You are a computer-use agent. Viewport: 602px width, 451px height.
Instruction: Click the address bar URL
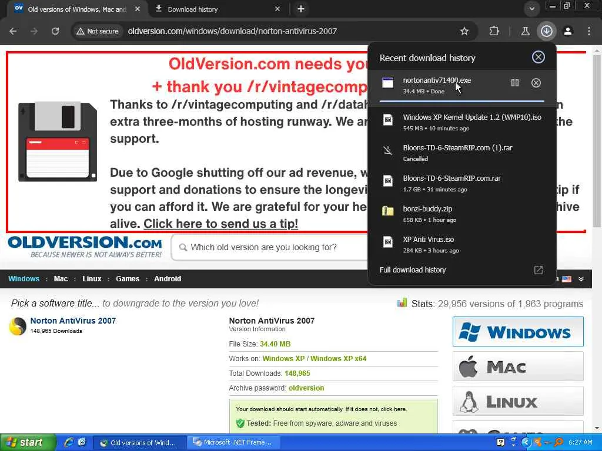232,31
